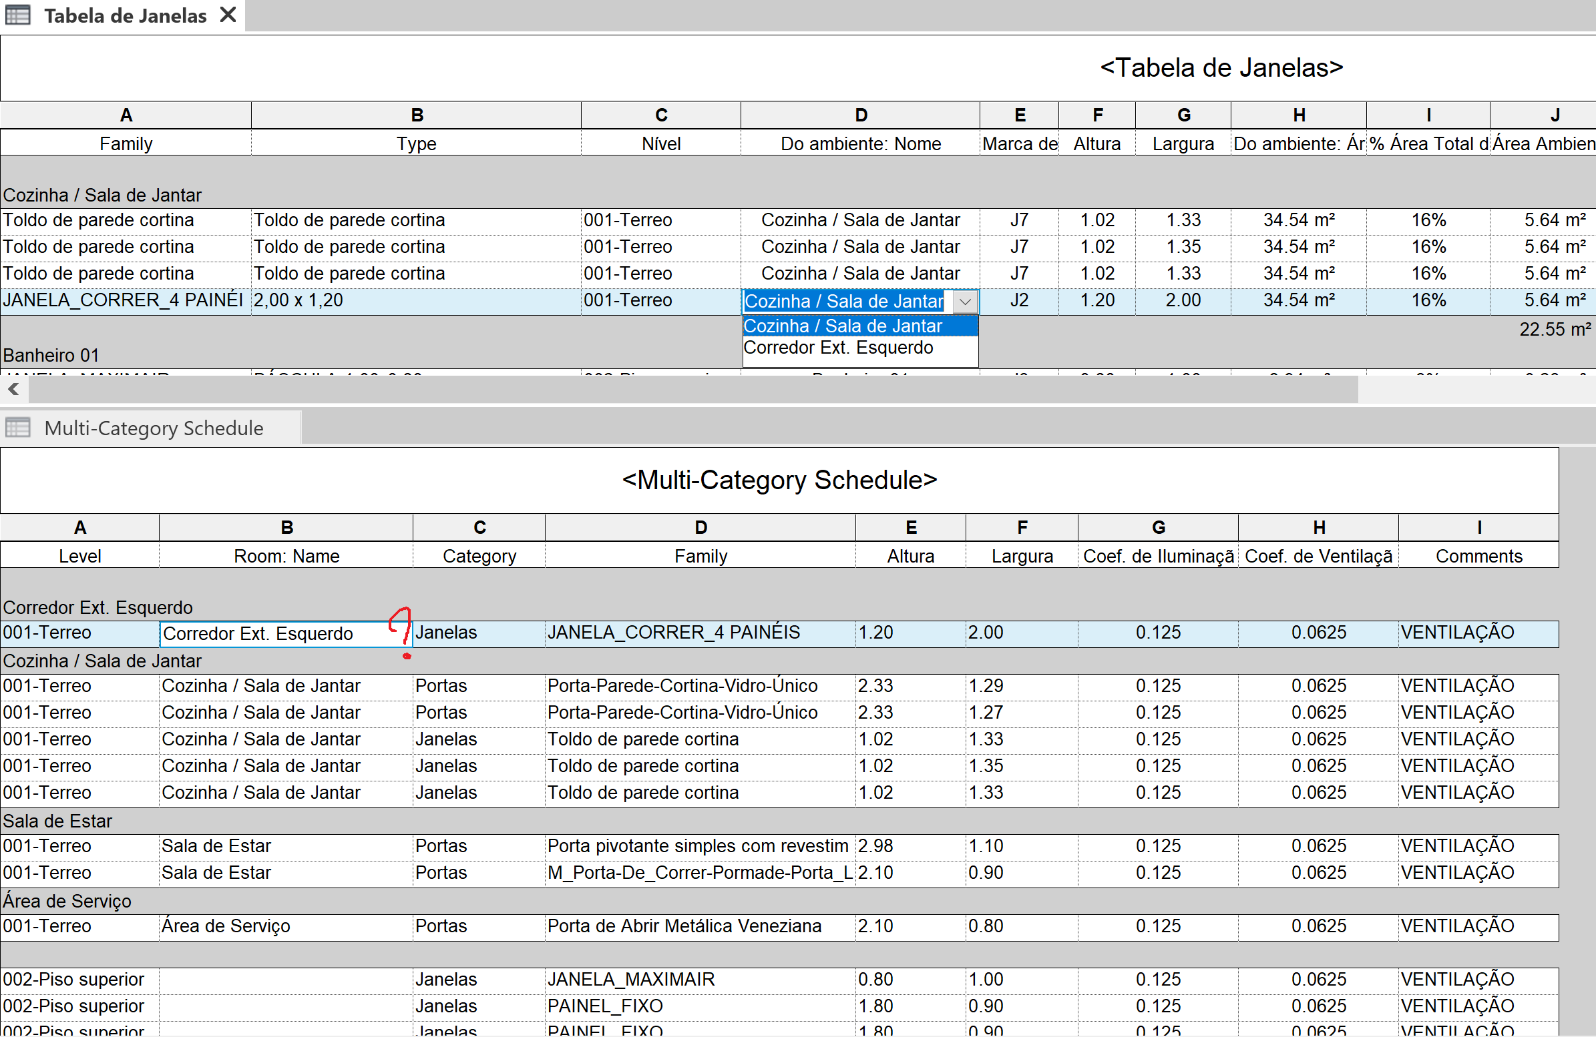Click the 'J2' mark cell

[1019, 300]
